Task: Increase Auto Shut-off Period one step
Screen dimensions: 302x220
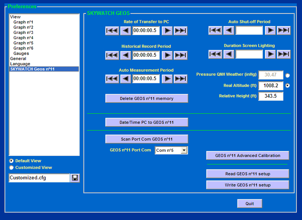Action: 270,31
